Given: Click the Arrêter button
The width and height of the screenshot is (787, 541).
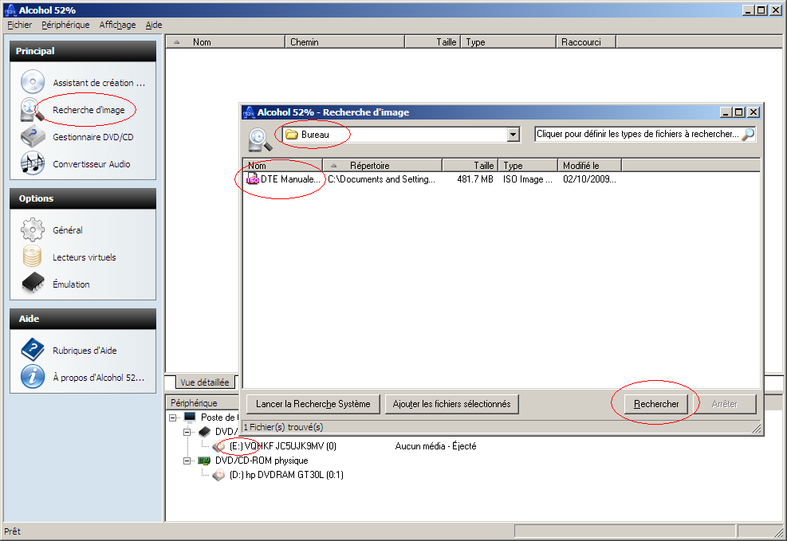Looking at the screenshot, I should click(724, 404).
